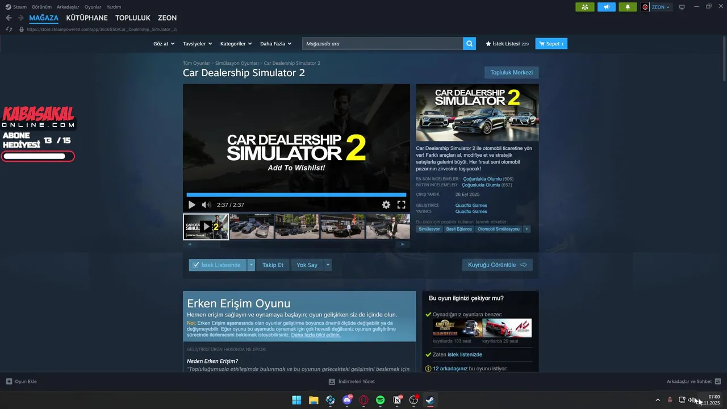Open dropdown arrow beside İstek Listesinde

tap(251, 265)
